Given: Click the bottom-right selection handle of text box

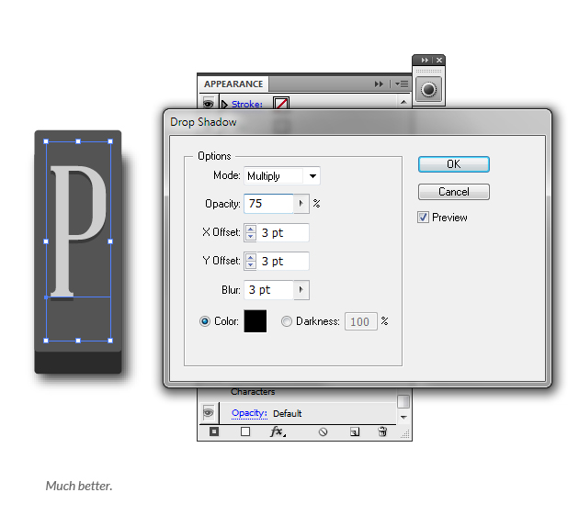Looking at the screenshot, I should (110, 341).
